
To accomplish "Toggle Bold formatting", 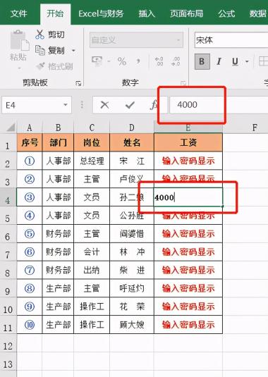I will 202,61.
